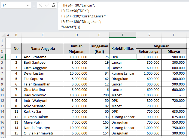Image resolution: width=189 pixels, height=138 pixels.
Task: Click the Cancel X icon in formula bar
Action: [40, 5]
